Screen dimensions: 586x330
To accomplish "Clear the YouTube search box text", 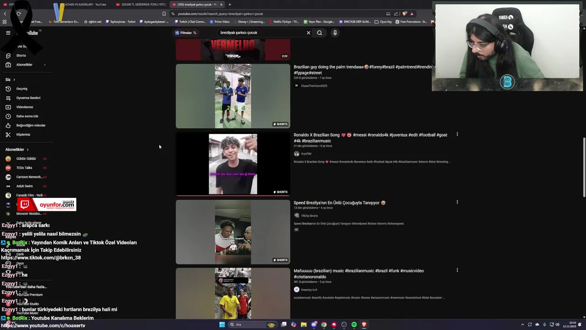I will tap(308, 33).
